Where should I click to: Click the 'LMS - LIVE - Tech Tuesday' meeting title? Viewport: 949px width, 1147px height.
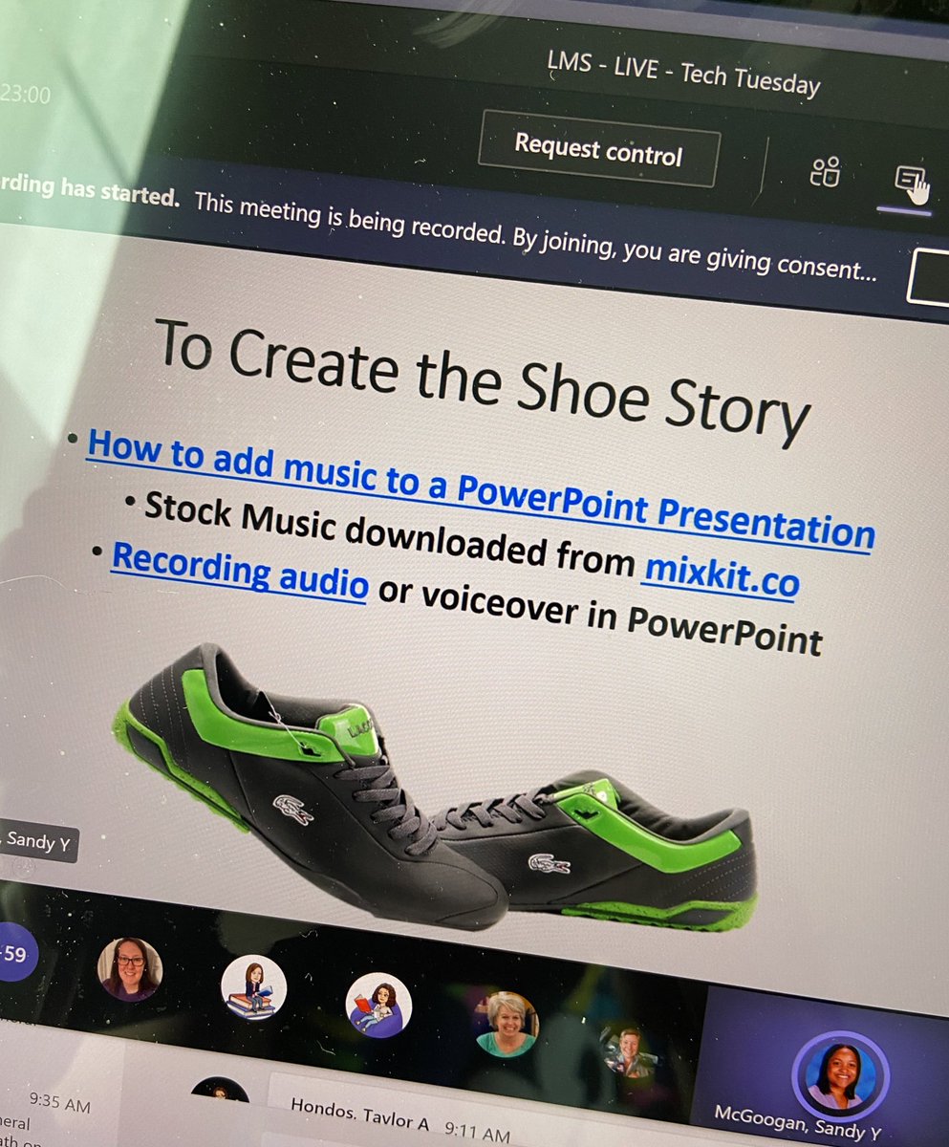tap(684, 74)
